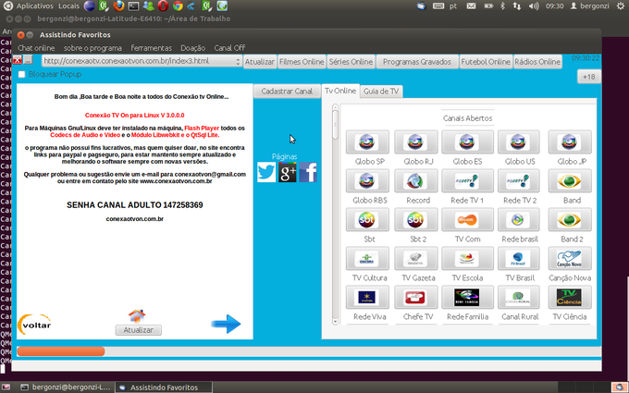
Task: Click Atualizar button below home icon
Action: coord(139,330)
